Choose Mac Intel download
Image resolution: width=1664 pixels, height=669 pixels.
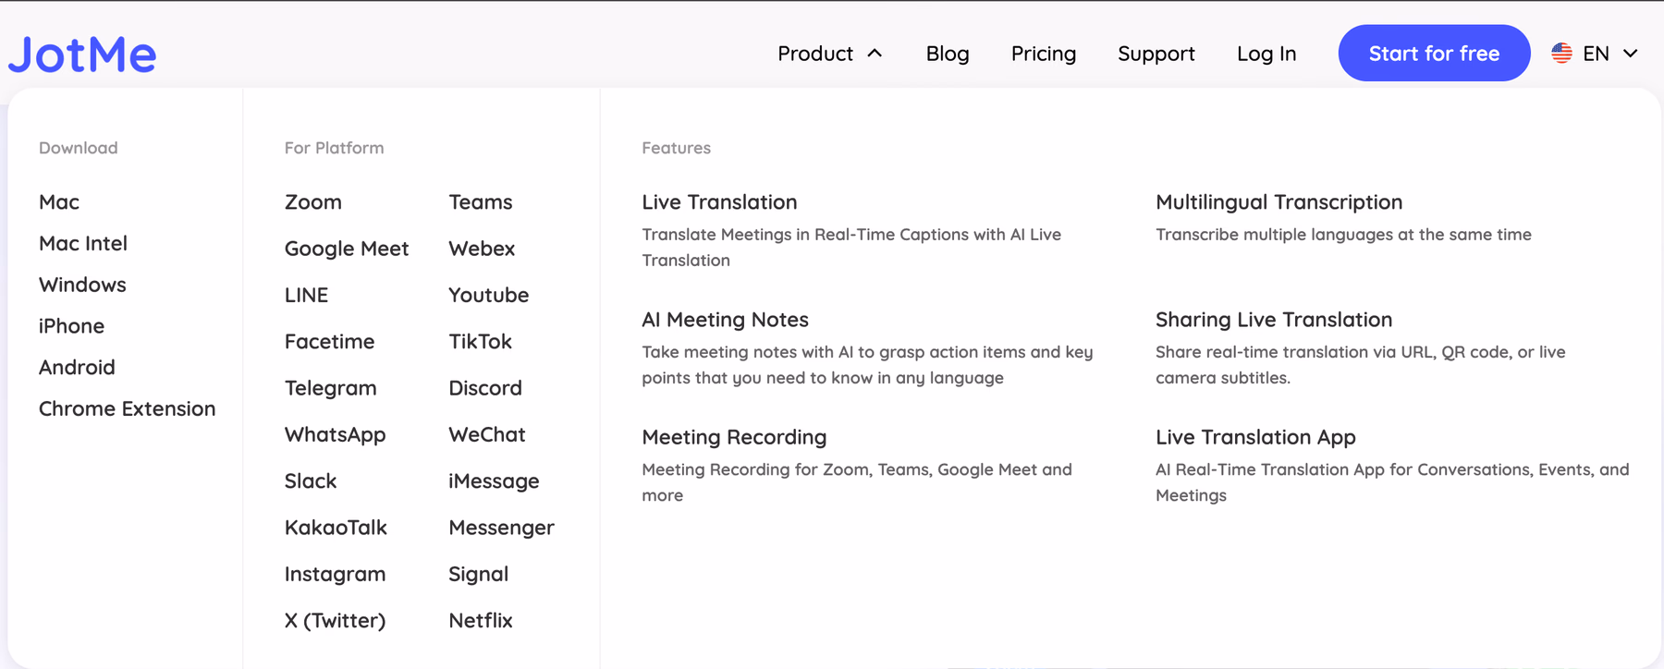pyautogui.click(x=83, y=243)
